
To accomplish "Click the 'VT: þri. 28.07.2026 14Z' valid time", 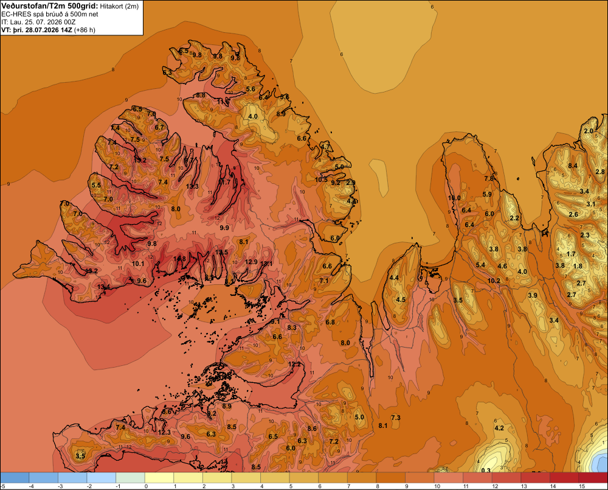I will [x=36, y=30].
